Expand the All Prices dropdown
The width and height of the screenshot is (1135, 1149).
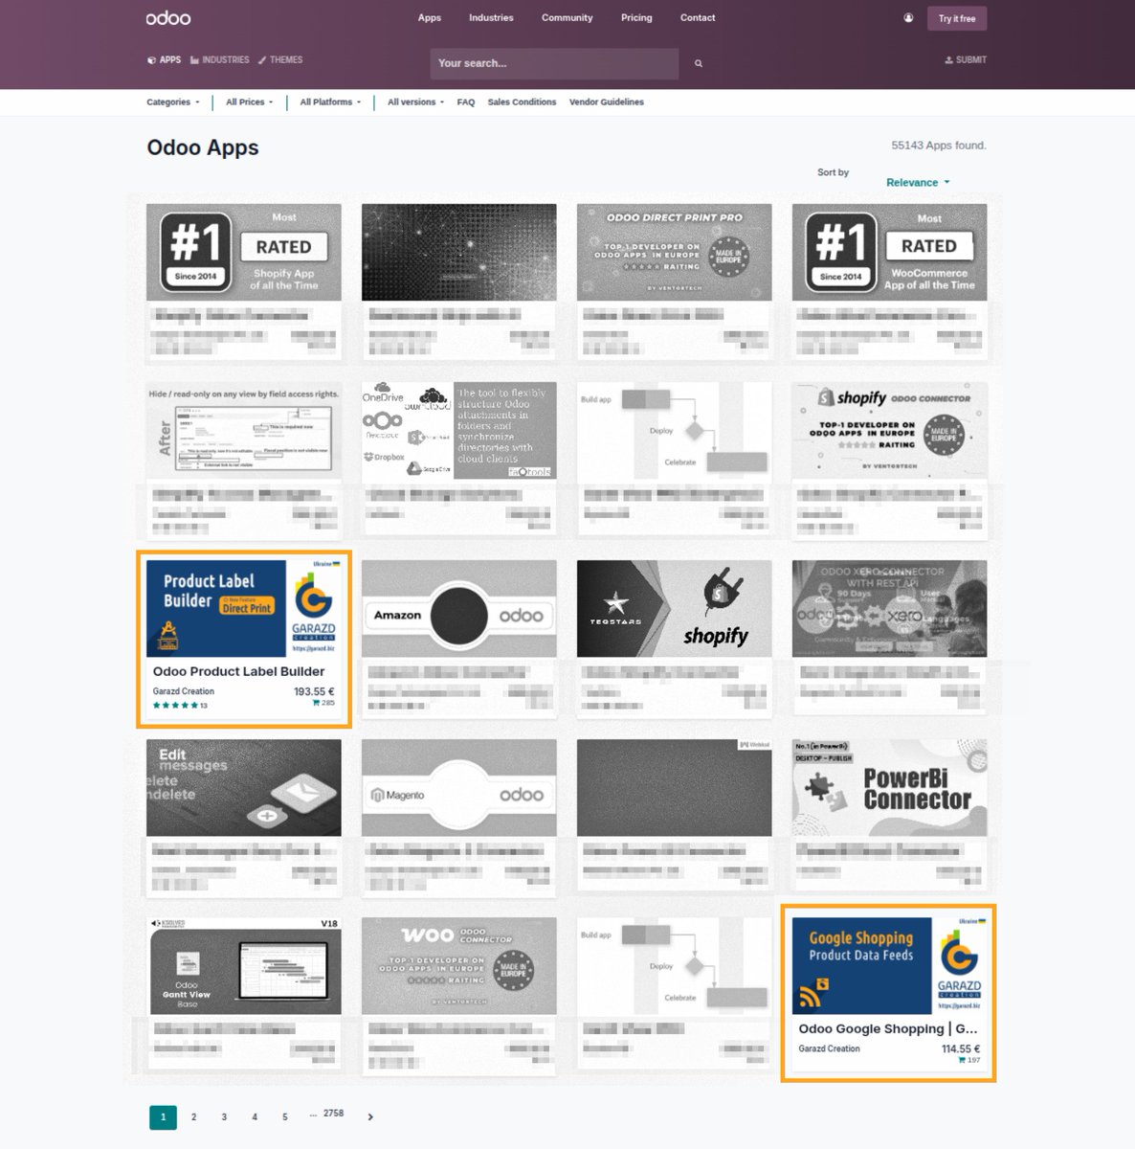[x=249, y=101]
